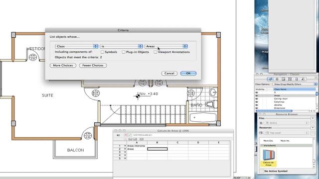Open the worksheet menu dropdown arrow
The width and height of the screenshot is (319, 179).
coord(126,139)
